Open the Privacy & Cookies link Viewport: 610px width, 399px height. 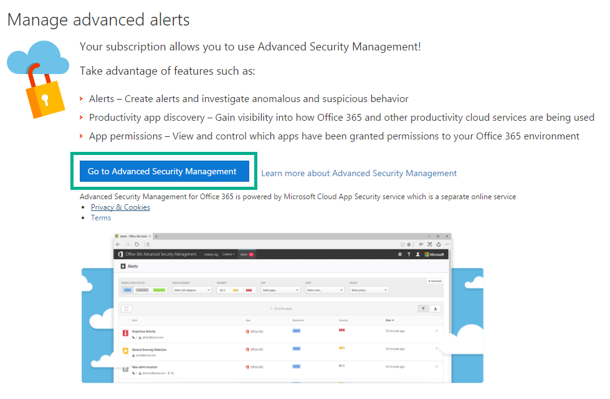(x=120, y=207)
